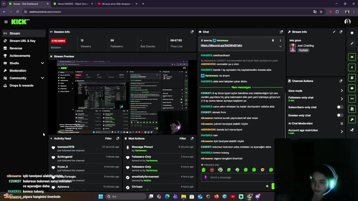Toggle channel actions widget icon
This screenshot has width=358, height=201.
click(352, 109)
